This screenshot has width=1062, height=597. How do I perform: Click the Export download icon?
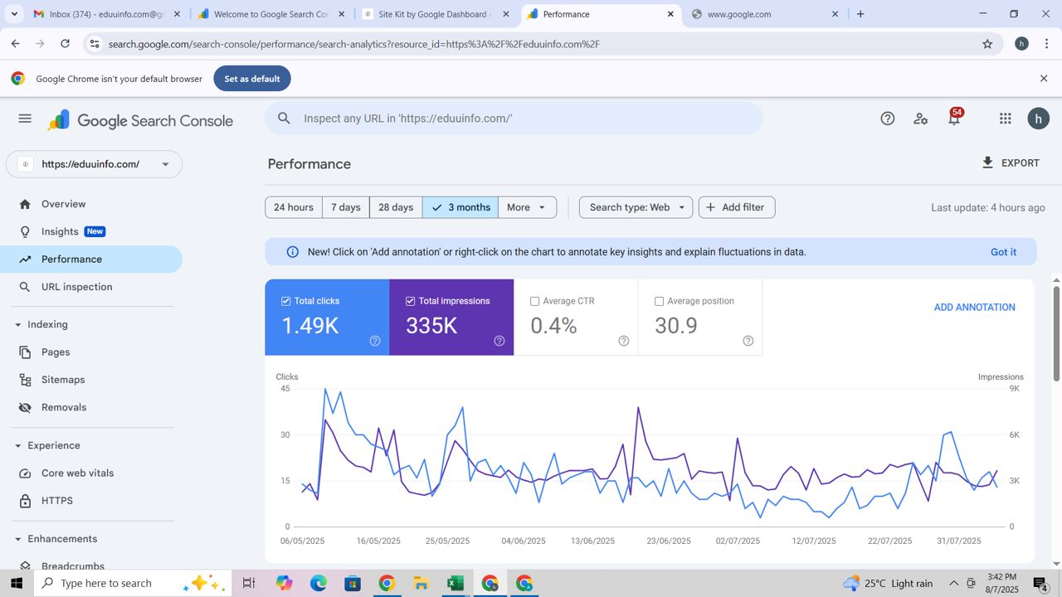pos(987,163)
